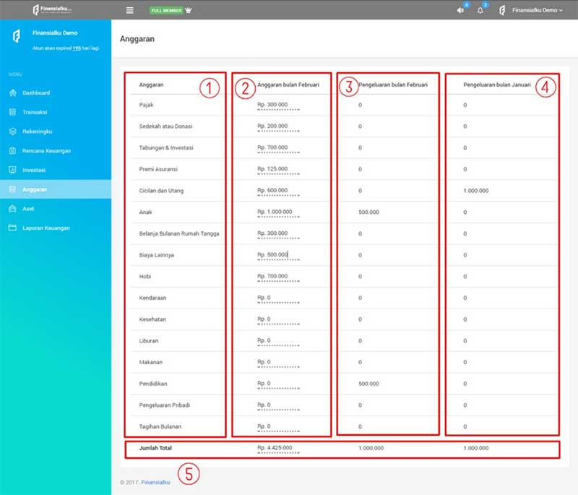Click the Laporan Keuangan folder icon
The image size is (578, 495).
(x=12, y=228)
